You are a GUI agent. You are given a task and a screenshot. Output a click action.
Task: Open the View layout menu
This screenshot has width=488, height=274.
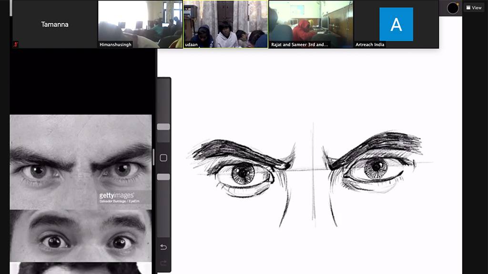(474, 8)
